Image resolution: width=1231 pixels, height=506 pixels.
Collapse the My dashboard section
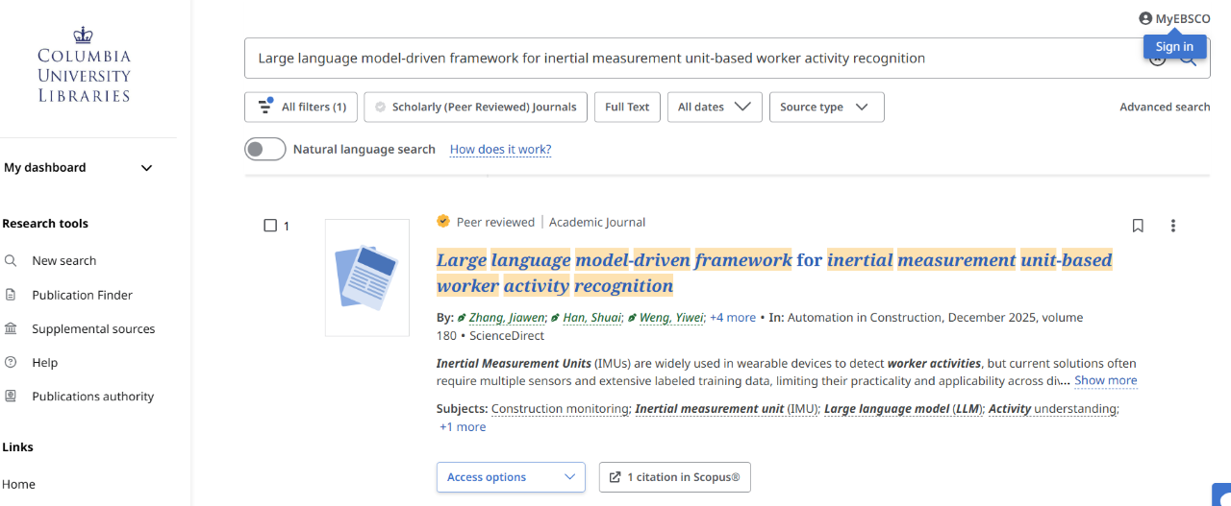pyautogui.click(x=146, y=168)
